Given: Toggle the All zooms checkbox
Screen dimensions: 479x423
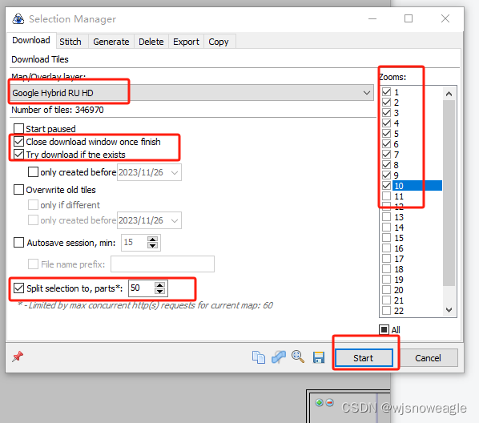Looking at the screenshot, I should [384, 329].
